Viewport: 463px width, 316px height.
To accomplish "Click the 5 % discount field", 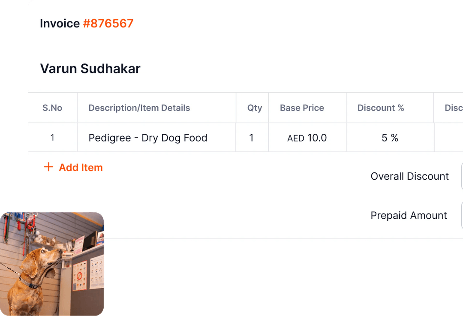I will coord(390,137).
